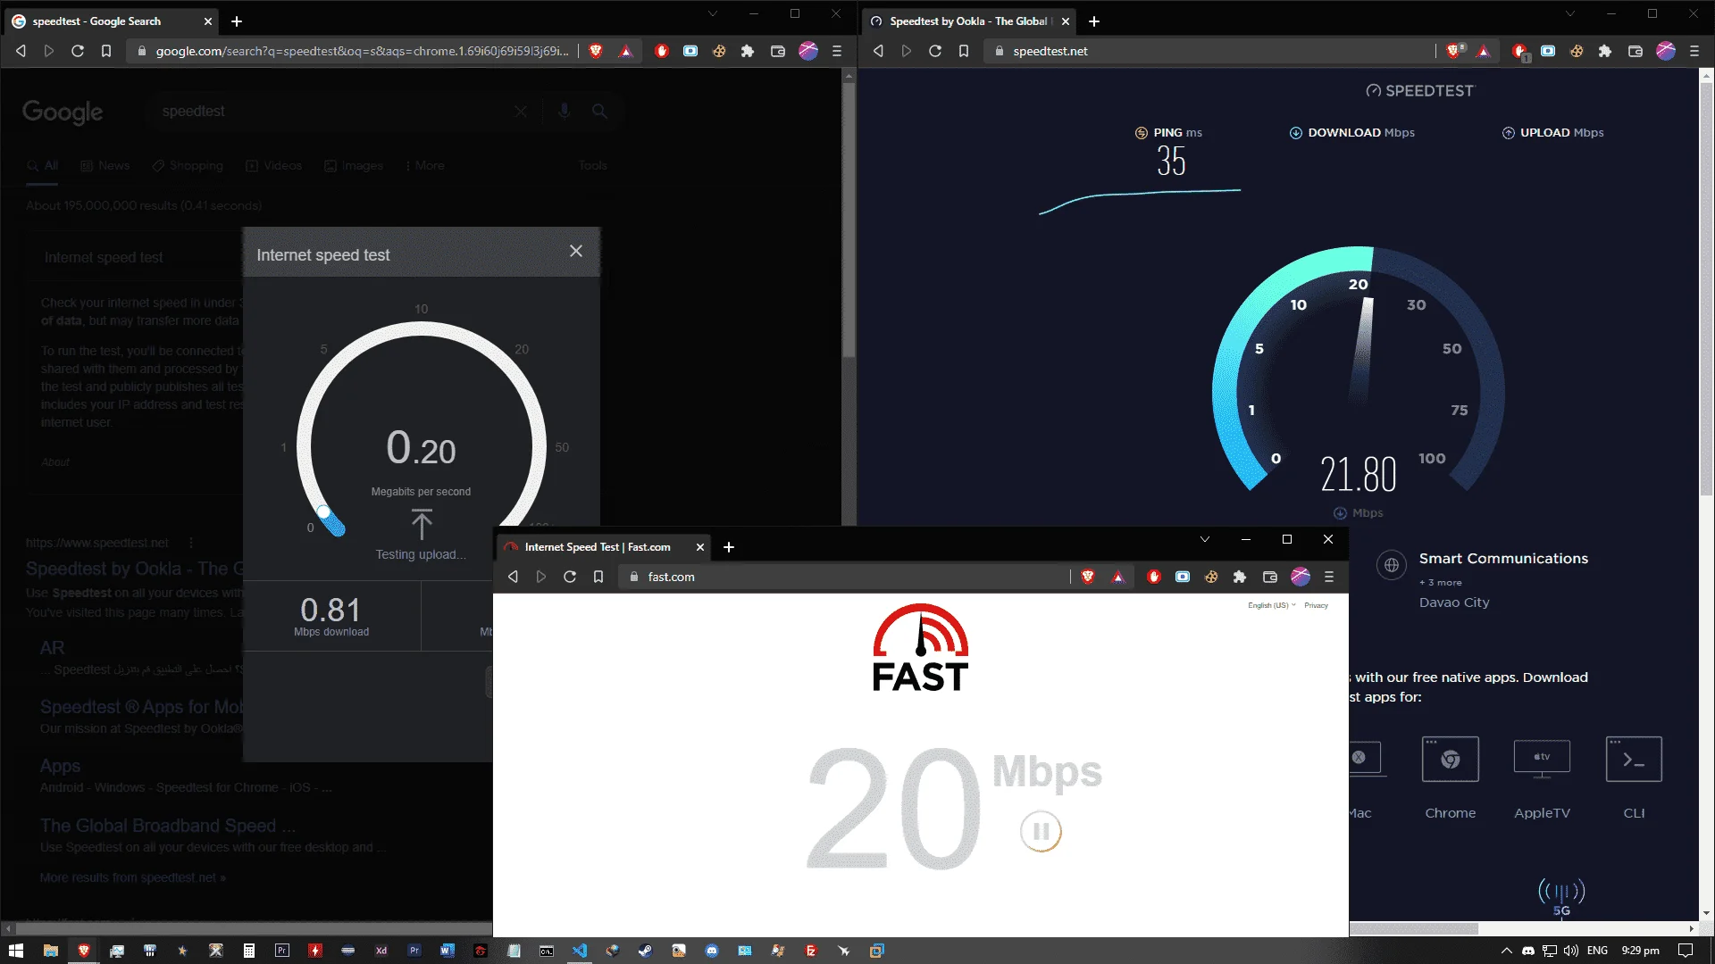Open Brave Wallet in the speedtest.net window
The width and height of the screenshot is (1715, 964).
tap(1636, 51)
